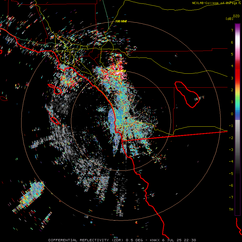This screenshot has width=242, height=242.
Task: Click the 50 NMI range ring label
Action: pos(121,71)
